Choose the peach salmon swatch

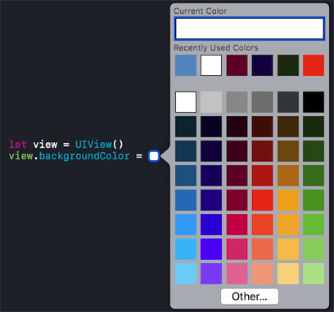click(262, 274)
